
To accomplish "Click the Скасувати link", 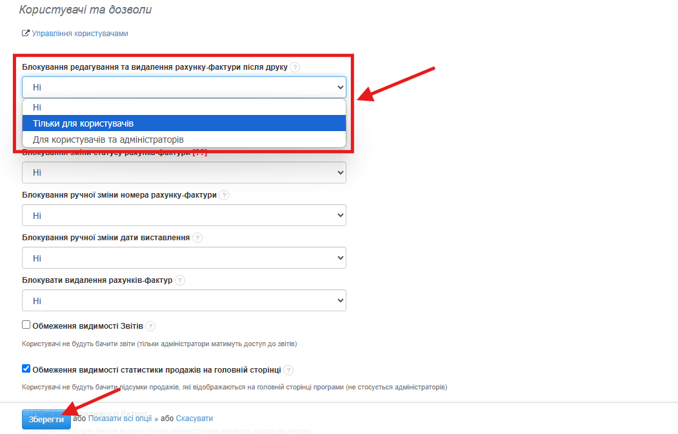I will (x=194, y=418).
